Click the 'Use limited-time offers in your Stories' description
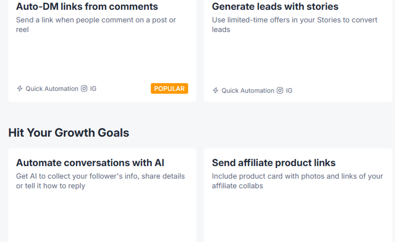Image resolution: width=395 pixels, height=242 pixels. pyautogui.click(x=295, y=25)
